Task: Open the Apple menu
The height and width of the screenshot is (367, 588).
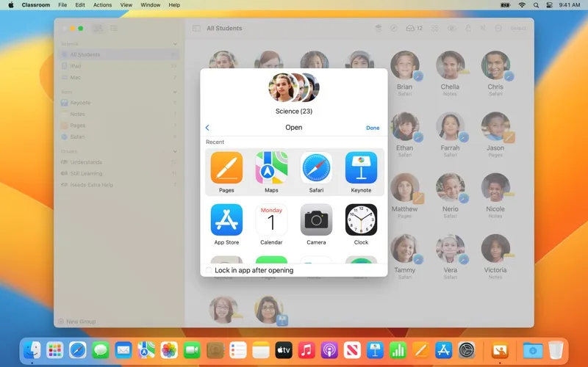Action: pos(11,5)
